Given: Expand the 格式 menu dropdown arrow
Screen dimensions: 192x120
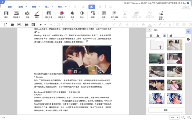Looking at the screenshot, I should point(66,7).
